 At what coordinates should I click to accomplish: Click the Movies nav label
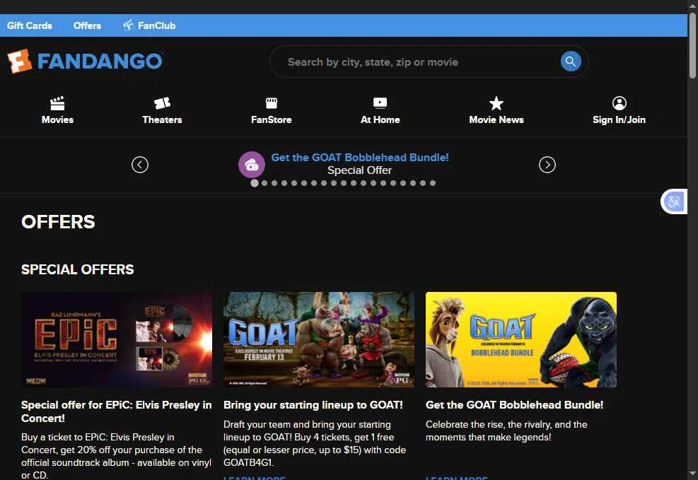coord(57,119)
